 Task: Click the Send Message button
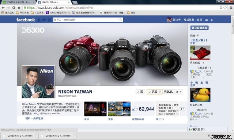point(168,92)
